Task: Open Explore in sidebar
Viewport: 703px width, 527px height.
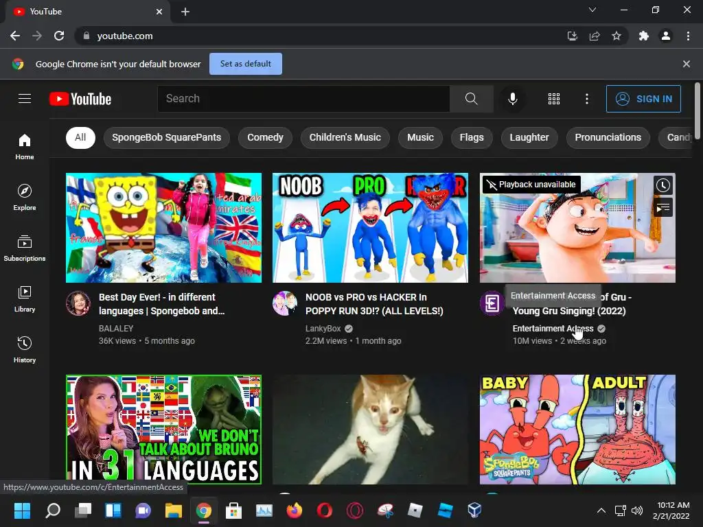Action: [25, 198]
